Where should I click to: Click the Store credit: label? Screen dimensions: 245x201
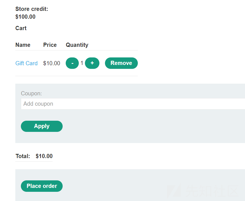pyautogui.click(x=32, y=9)
